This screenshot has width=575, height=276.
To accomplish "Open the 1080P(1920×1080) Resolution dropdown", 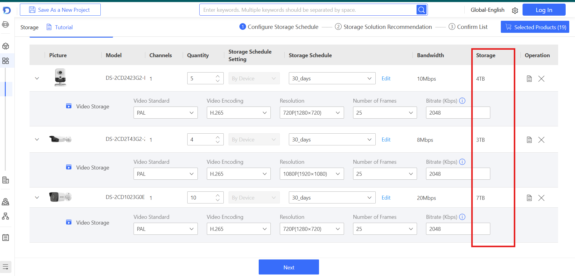I will 311,174.
